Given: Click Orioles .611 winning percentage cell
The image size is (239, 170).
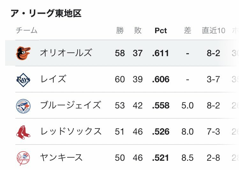Looking at the screenshot, I should tap(161, 53).
